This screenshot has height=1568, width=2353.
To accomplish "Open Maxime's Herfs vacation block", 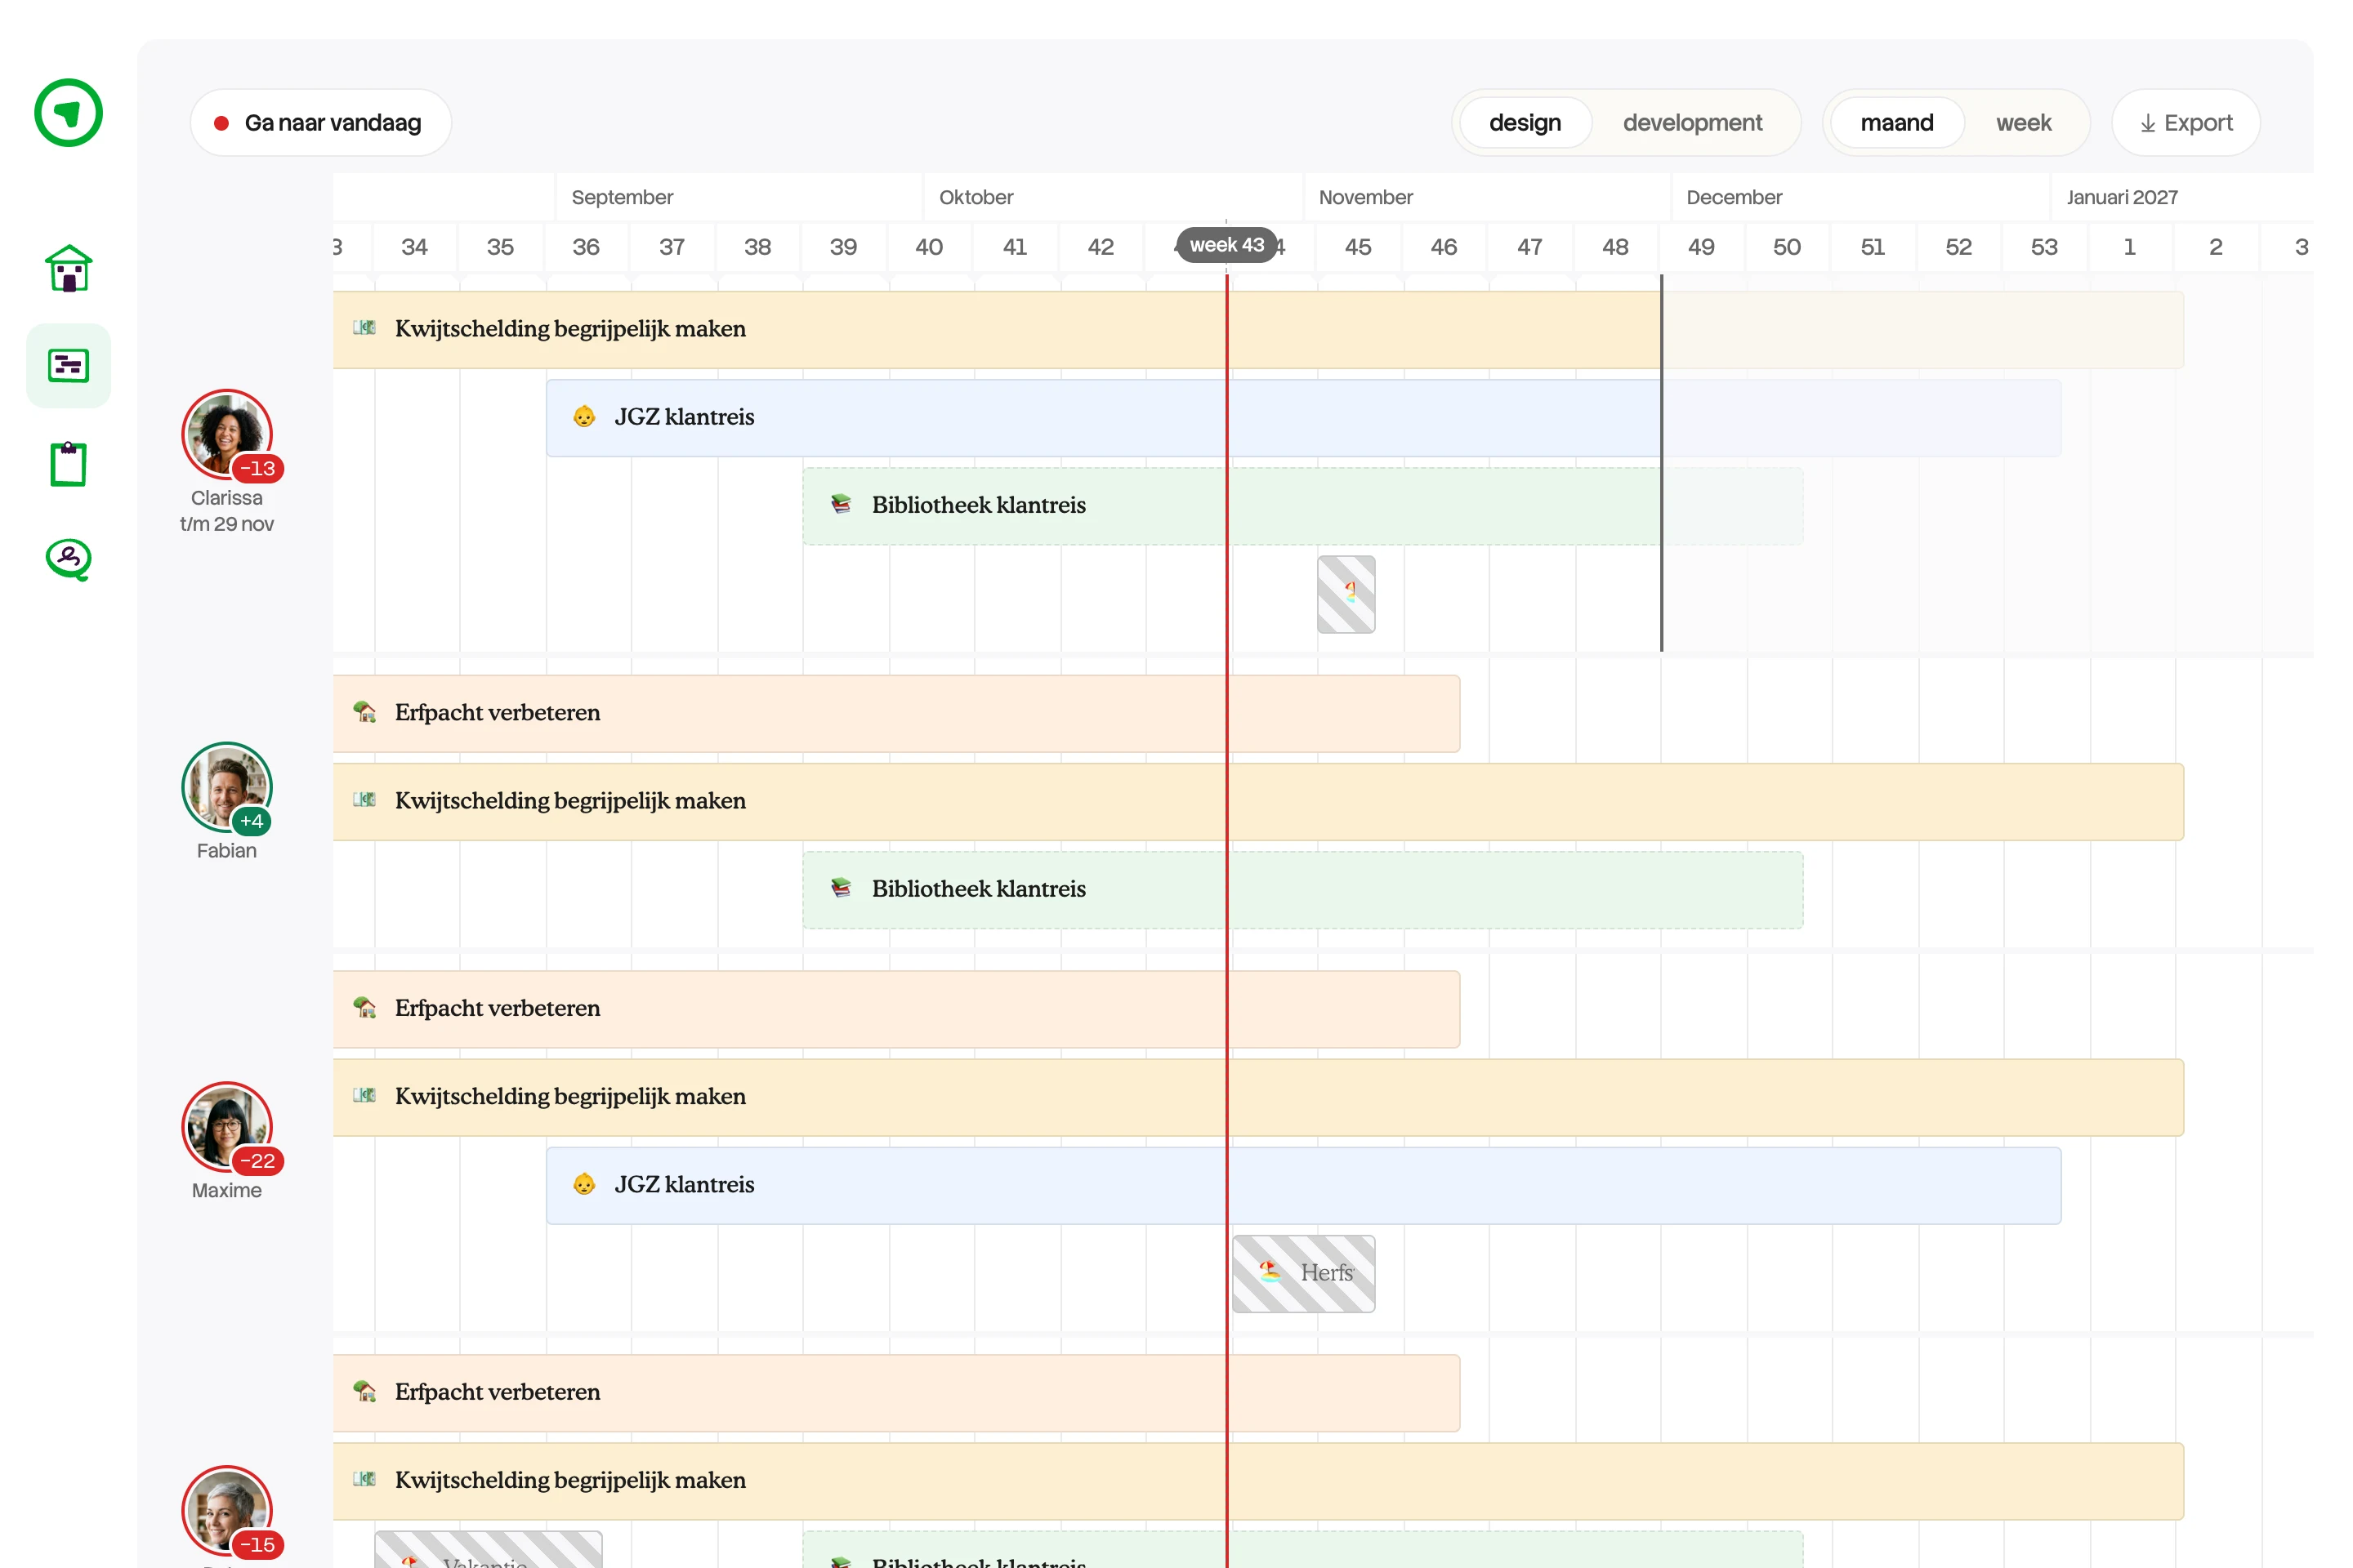I will pyautogui.click(x=1304, y=1274).
